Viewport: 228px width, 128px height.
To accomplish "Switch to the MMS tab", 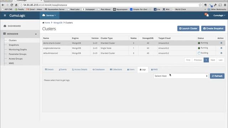I will (154, 70).
